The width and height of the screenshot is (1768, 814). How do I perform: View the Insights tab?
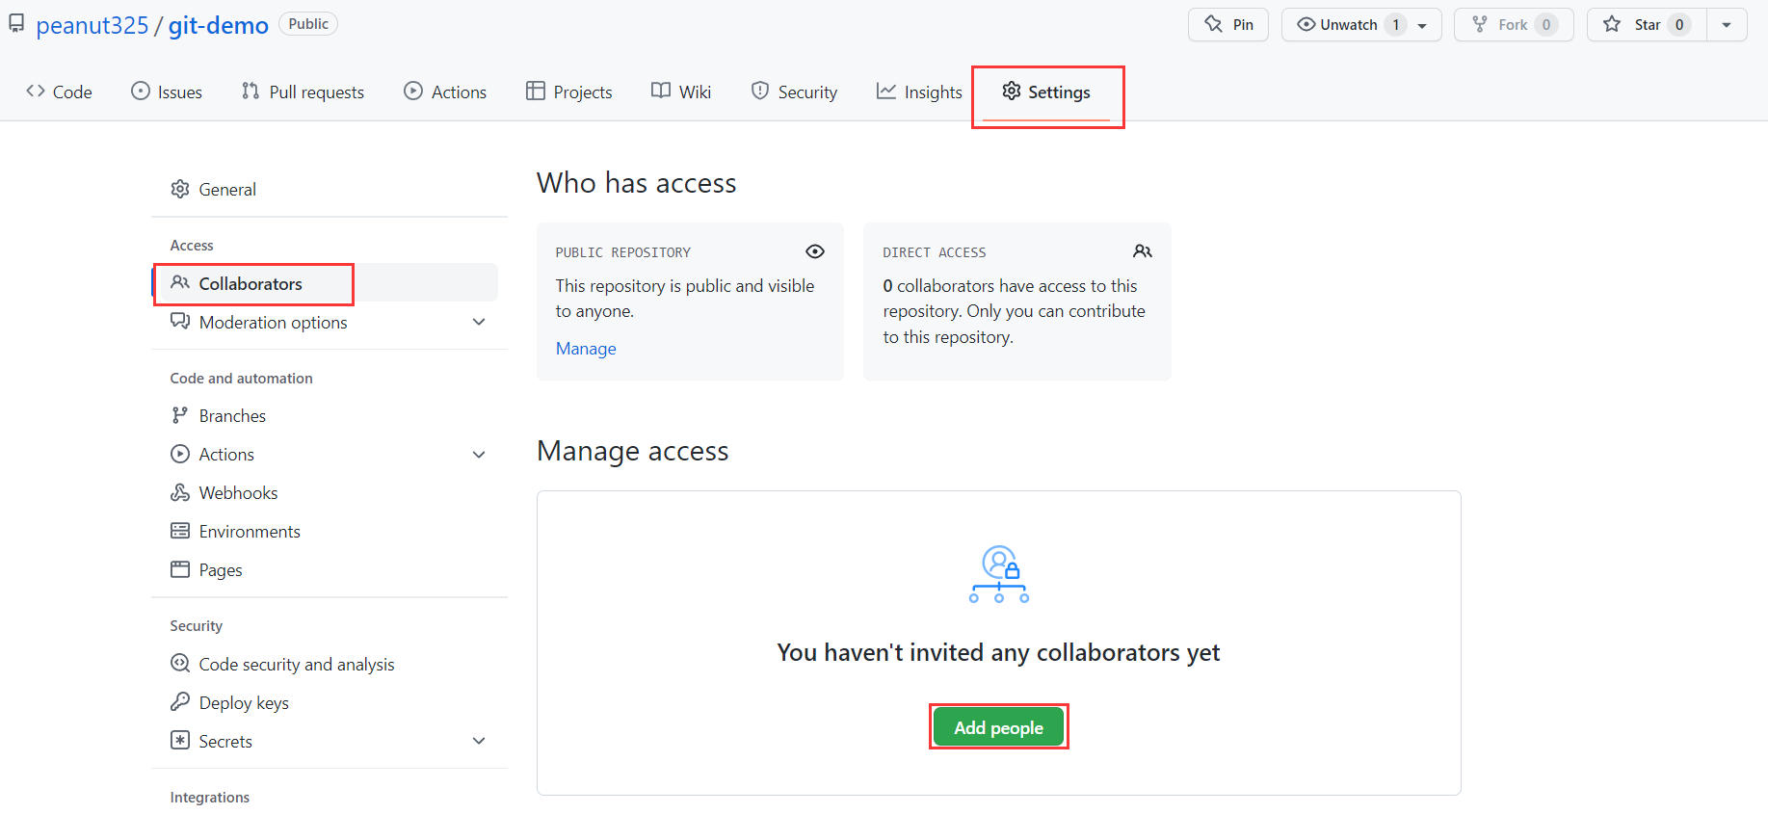919,92
